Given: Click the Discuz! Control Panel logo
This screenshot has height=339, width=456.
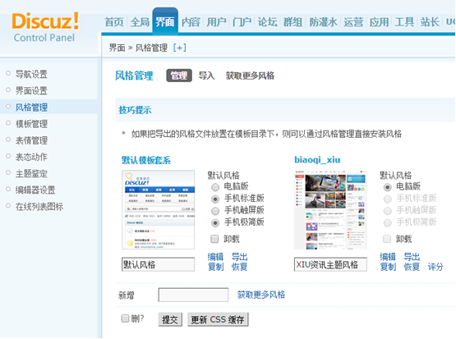Looking at the screenshot, I should (x=45, y=27).
